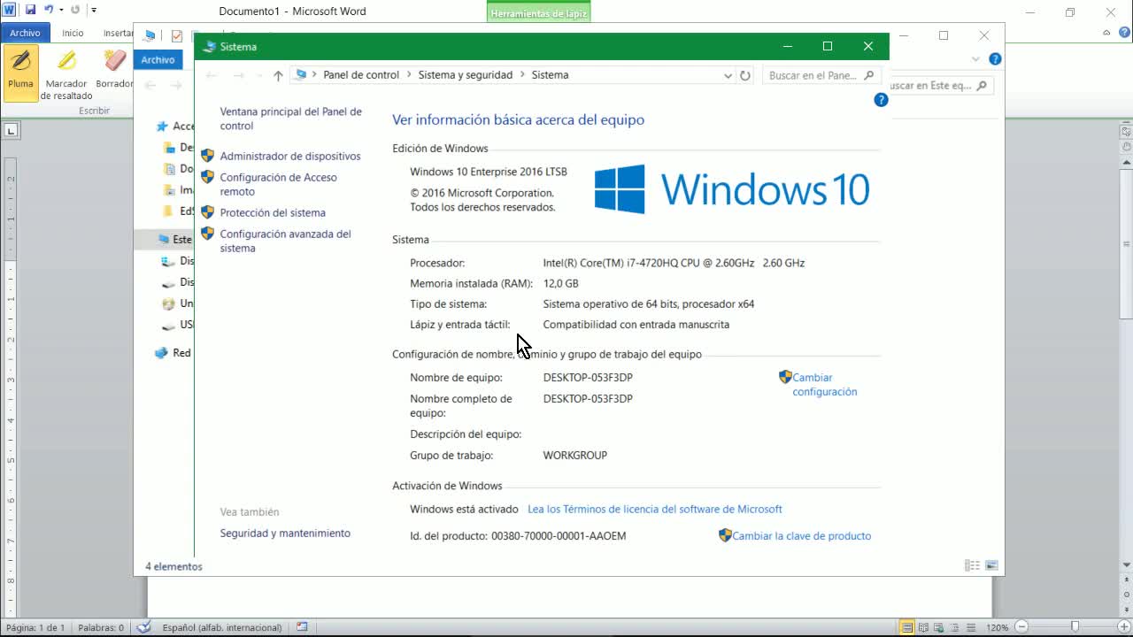Open the 120% zoom level dialog
Image resolution: width=1133 pixels, height=637 pixels.
(x=998, y=627)
